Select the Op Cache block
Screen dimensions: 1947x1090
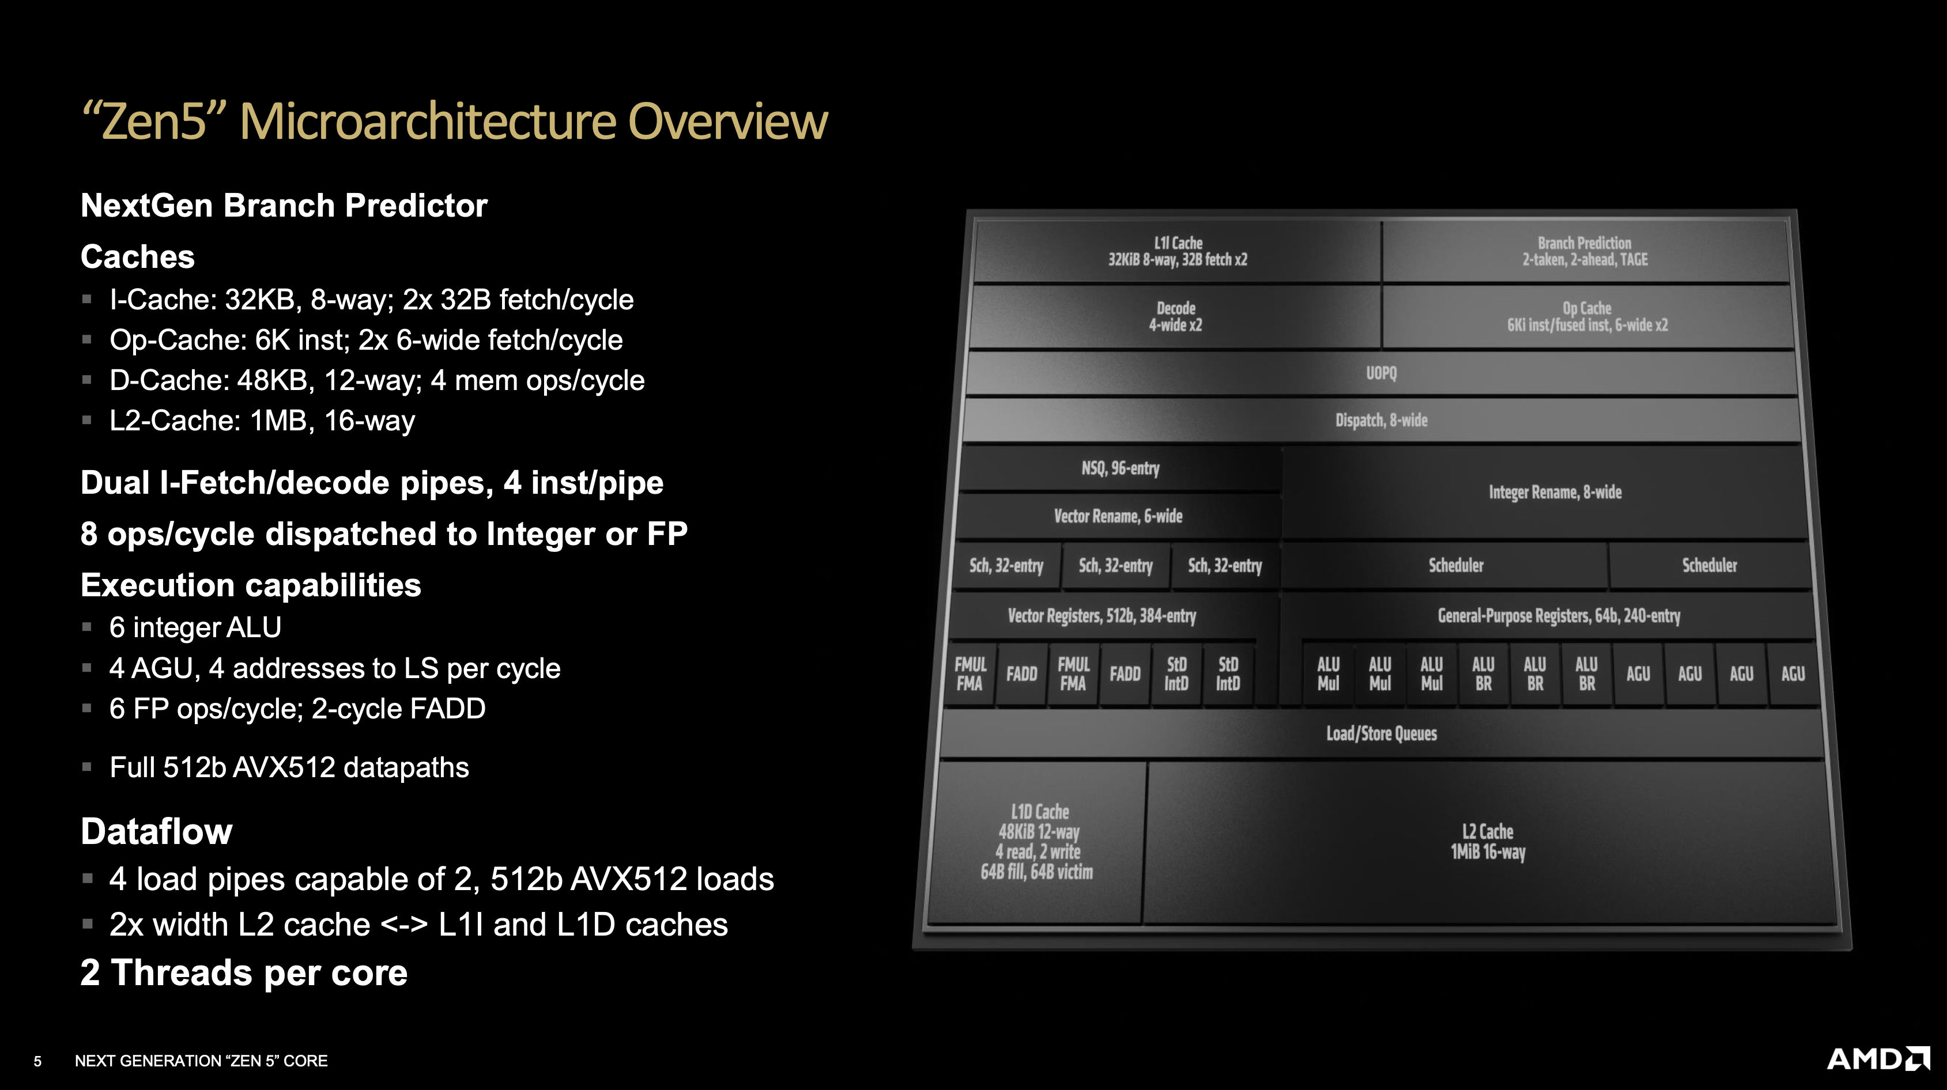(1587, 316)
